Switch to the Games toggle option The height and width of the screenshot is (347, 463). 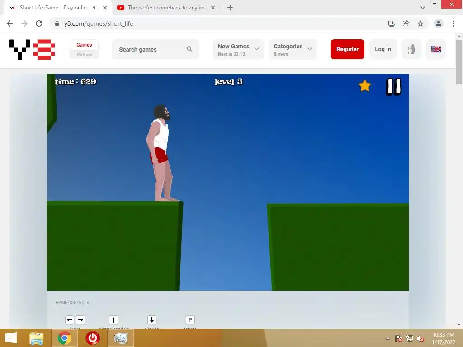click(x=84, y=45)
